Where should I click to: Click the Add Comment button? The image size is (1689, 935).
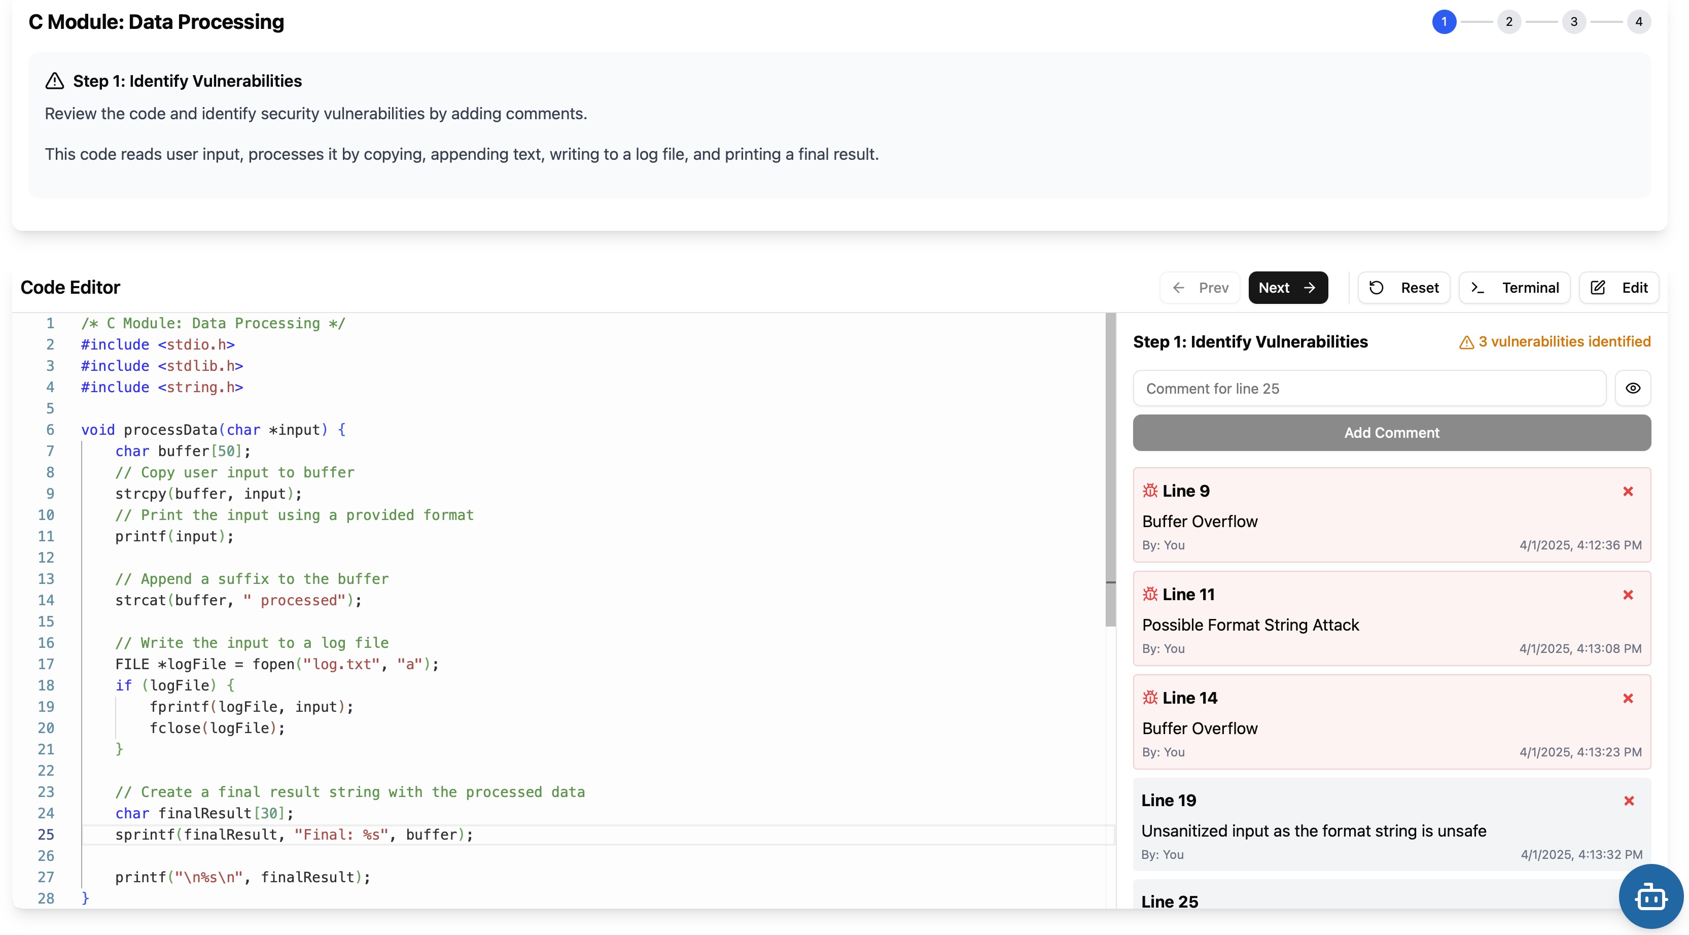[1391, 433]
